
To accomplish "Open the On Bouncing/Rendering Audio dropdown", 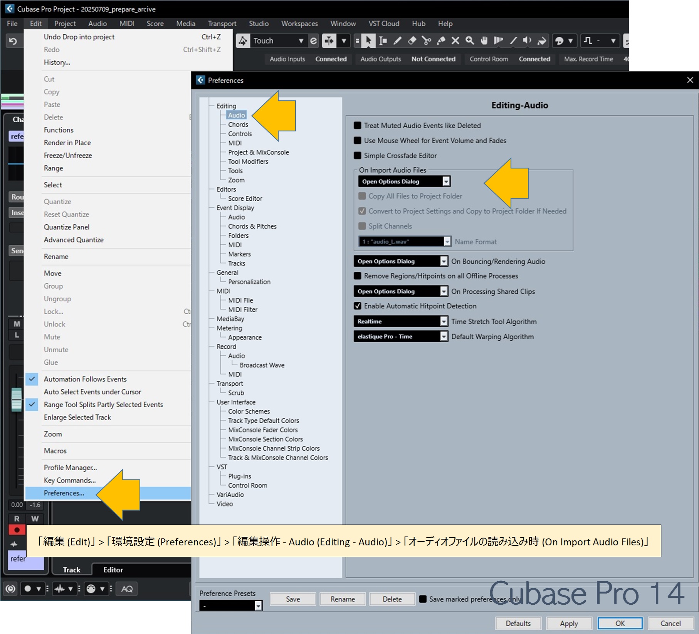I will tap(401, 261).
